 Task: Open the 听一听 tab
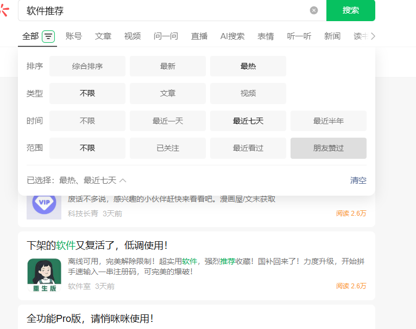(299, 36)
